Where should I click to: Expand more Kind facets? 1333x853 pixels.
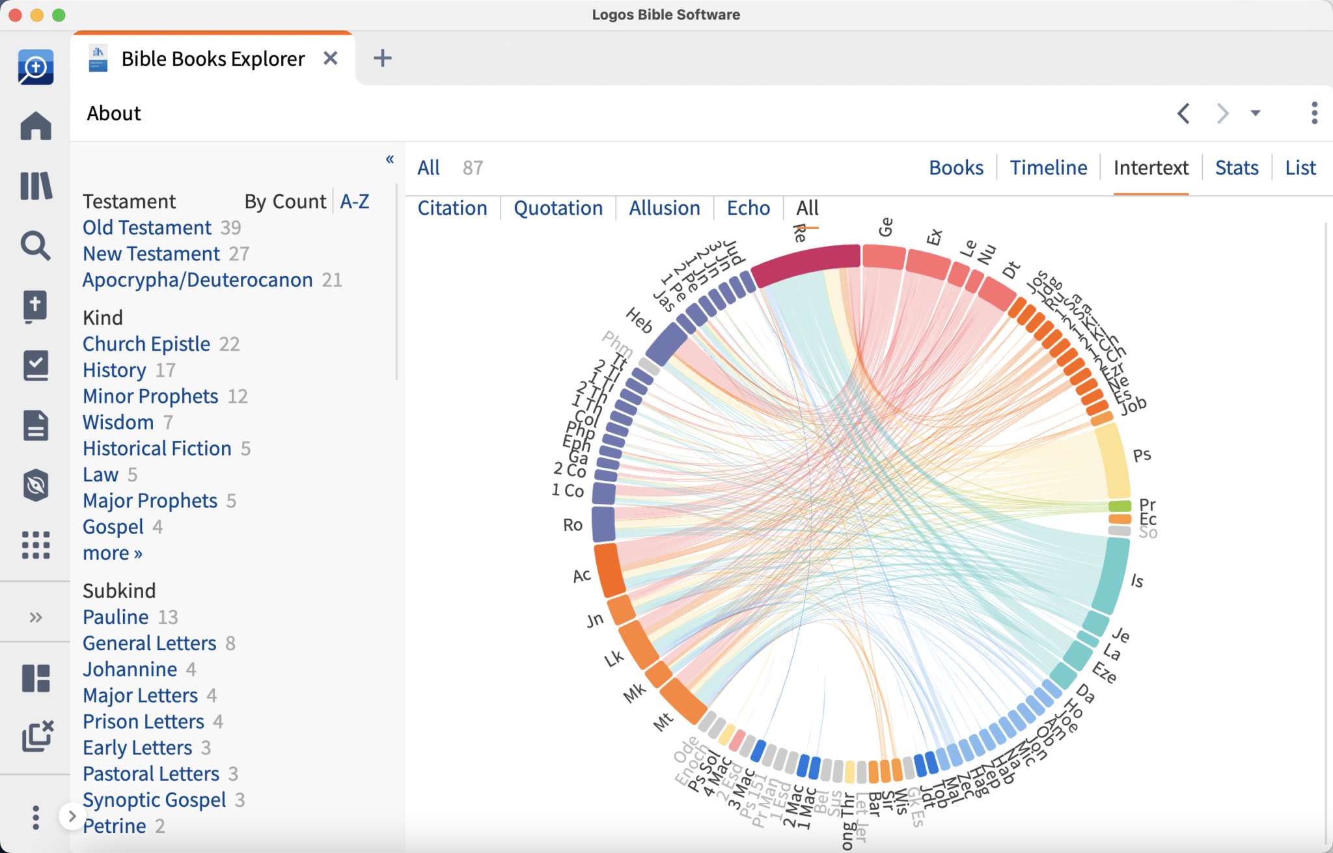tap(112, 553)
